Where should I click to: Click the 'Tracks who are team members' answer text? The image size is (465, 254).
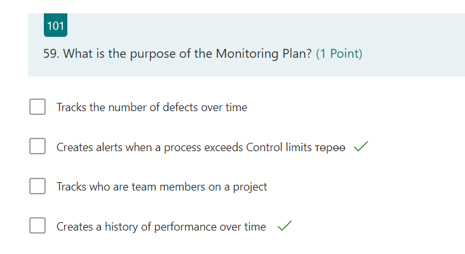(161, 187)
